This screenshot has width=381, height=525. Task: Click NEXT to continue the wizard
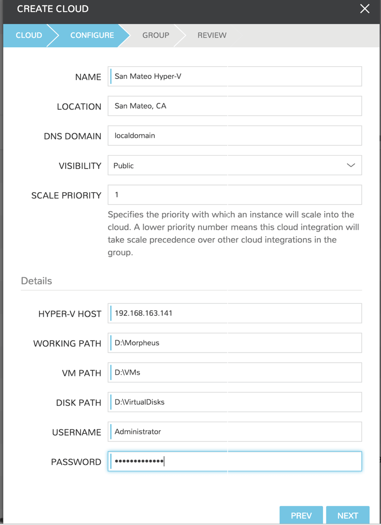[x=347, y=515]
